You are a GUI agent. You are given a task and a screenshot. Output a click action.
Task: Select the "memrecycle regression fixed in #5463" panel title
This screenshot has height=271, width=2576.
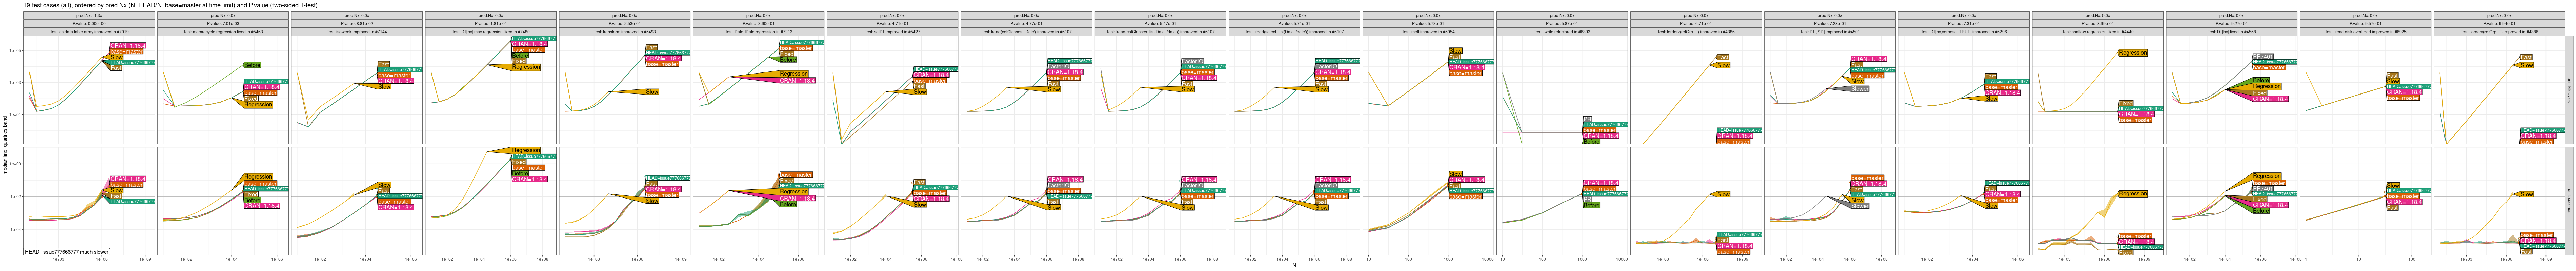[x=223, y=32]
